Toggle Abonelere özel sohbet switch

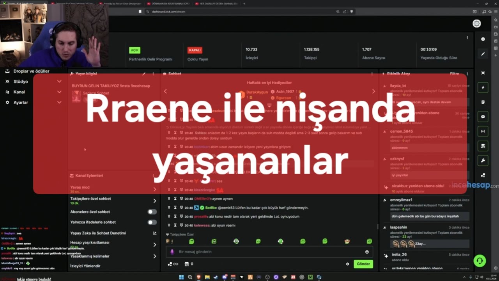(152, 212)
